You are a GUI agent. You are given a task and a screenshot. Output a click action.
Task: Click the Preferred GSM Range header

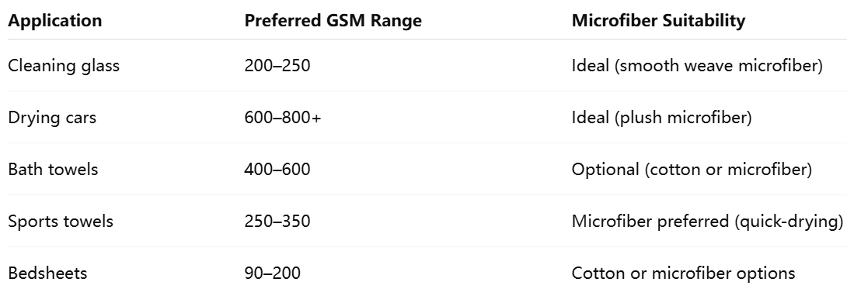click(x=333, y=20)
